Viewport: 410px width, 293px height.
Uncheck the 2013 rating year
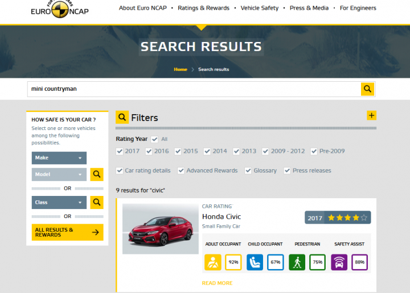click(236, 151)
